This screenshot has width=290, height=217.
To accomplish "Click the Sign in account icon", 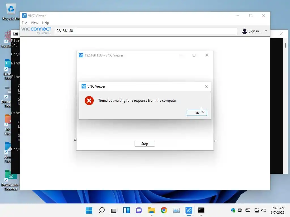I will (x=244, y=31).
